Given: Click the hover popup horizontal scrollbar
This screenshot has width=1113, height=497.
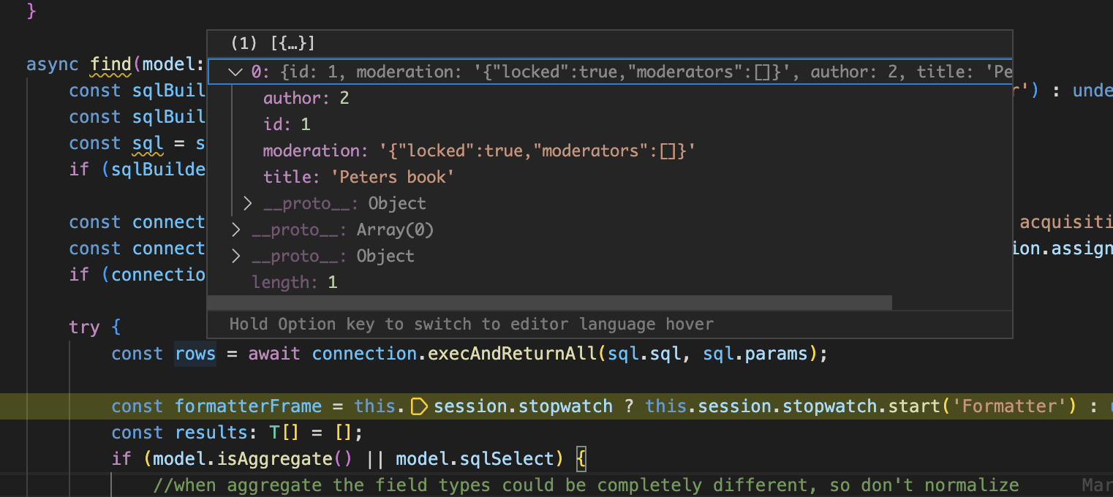Looking at the screenshot, I should 550,303.
